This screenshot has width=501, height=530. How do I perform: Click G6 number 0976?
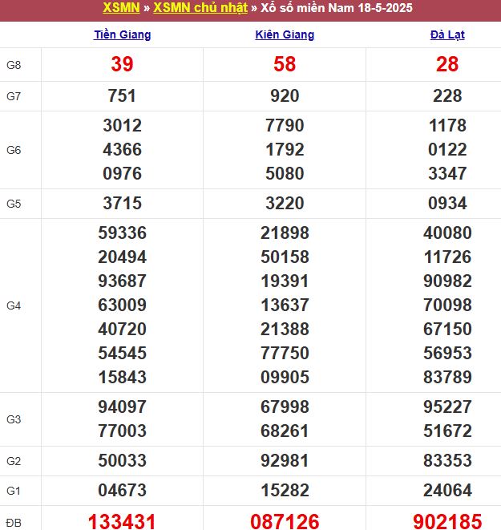point(123,173)
